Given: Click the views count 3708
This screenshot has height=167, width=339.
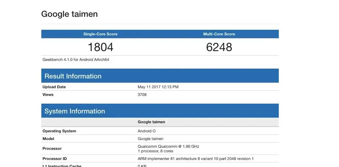Looking at the screenshot, I should [x=142, y=95].
